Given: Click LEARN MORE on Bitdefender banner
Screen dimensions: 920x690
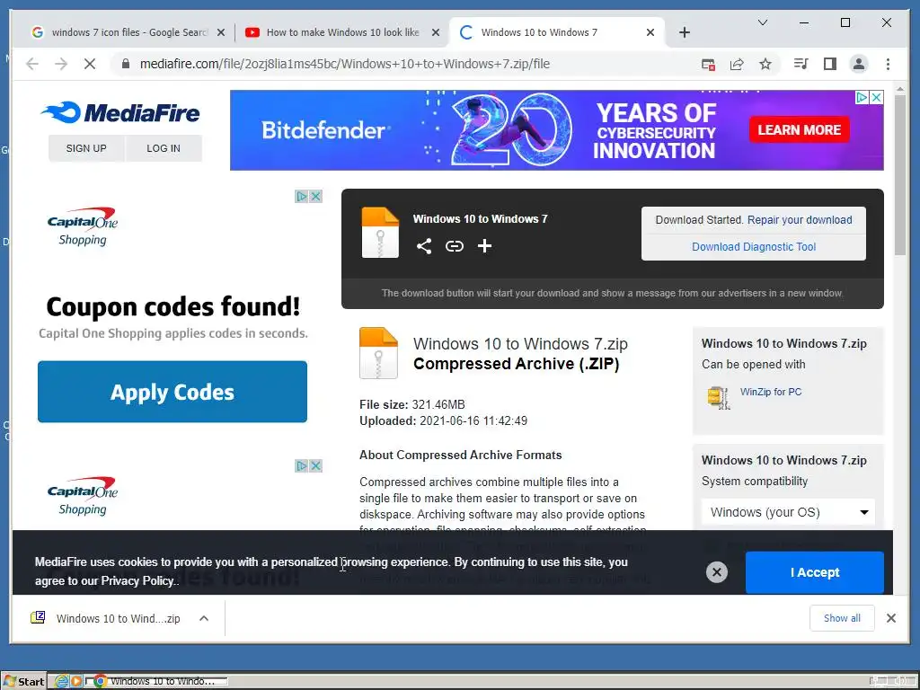Looking at the screenshot, I should 799,130.
